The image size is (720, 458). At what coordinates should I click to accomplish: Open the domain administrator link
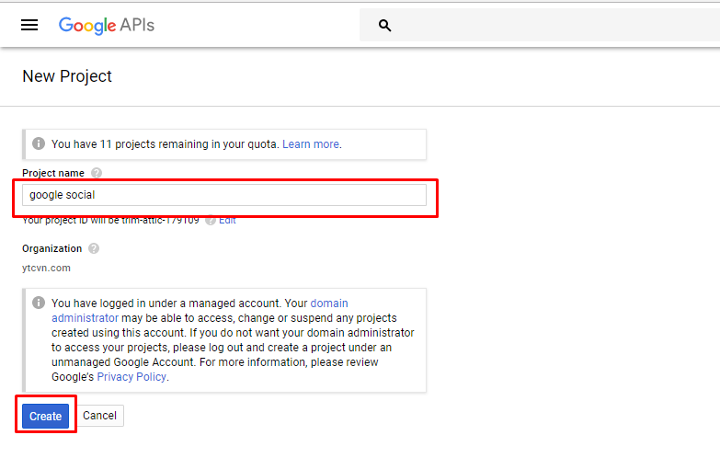(329, 303)
